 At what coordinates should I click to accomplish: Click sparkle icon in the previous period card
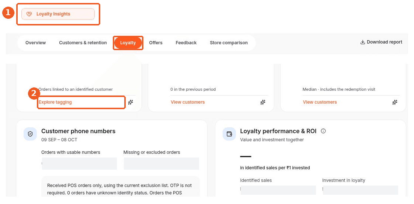(263, 102)
